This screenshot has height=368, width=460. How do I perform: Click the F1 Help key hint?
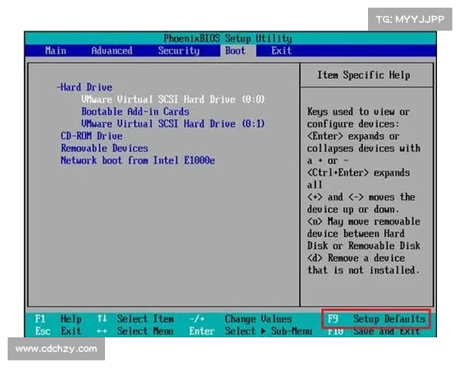point(58,319)
